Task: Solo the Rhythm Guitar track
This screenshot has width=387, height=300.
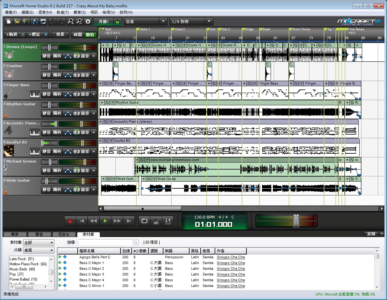Action: tap(57, 113)
